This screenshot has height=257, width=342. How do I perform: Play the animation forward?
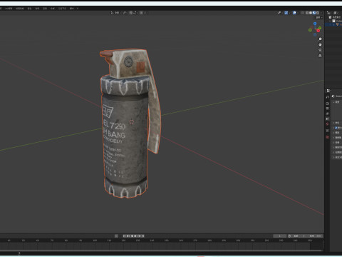(135, 236)
